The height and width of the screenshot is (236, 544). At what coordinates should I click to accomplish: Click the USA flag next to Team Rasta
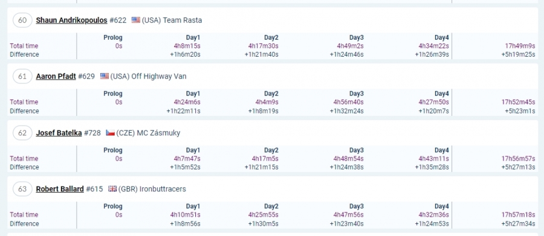(x=135, y=21)
